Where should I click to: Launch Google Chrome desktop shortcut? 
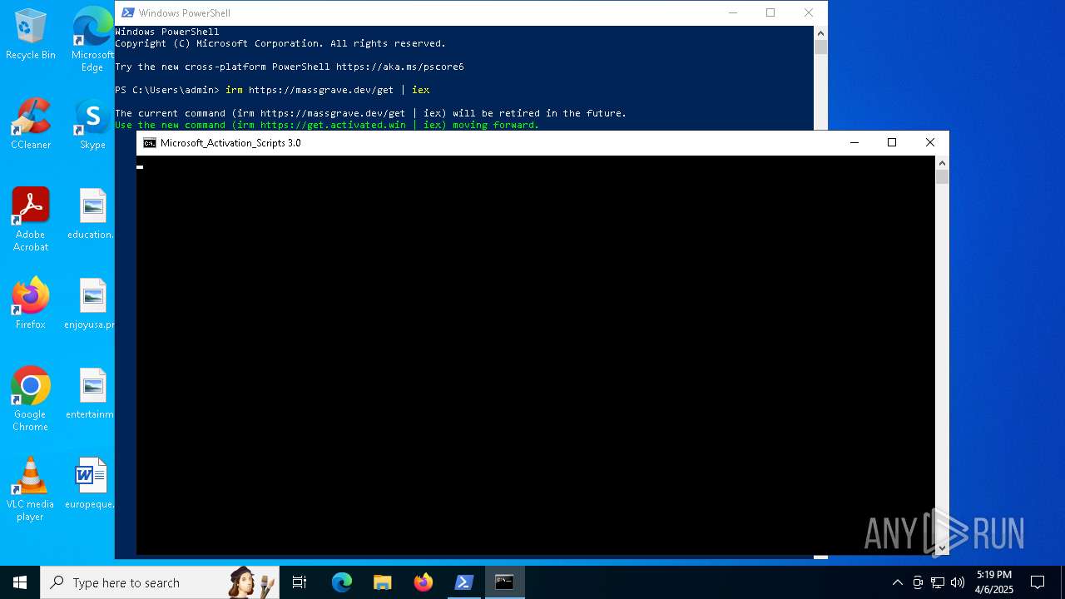(x=31, y=399)
